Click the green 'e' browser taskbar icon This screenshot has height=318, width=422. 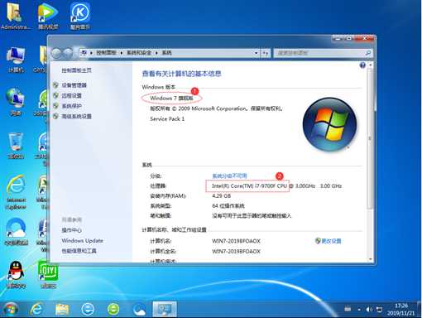pos(113,310)
